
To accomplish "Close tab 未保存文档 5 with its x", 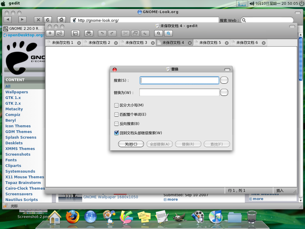I will coord(227,43).
